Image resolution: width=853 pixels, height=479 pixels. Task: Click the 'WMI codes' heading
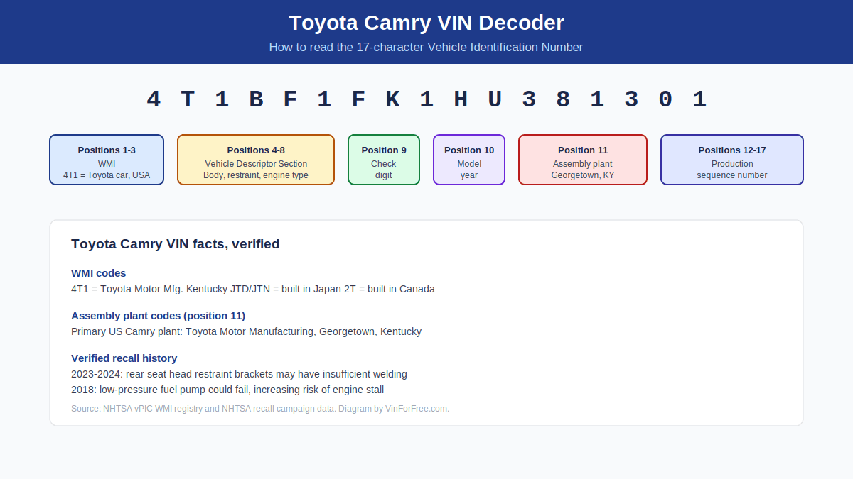click(x=99, y=273)
